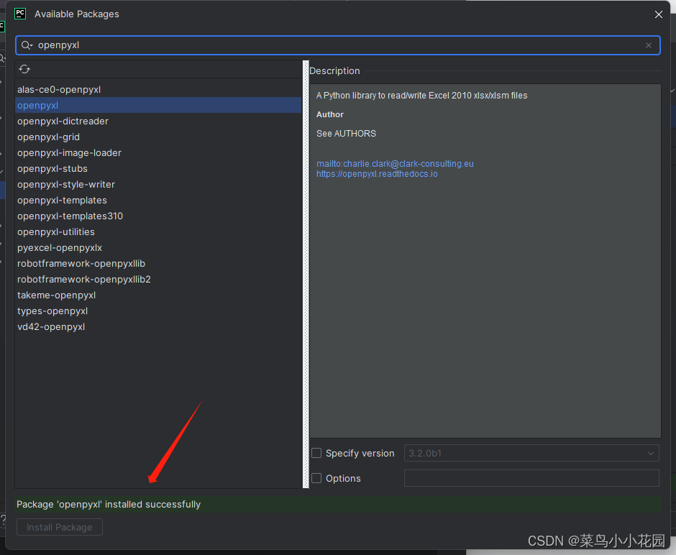Click the Install Package button
The width and height of the screenshot is (676, 555).
[x=60, y=527]
